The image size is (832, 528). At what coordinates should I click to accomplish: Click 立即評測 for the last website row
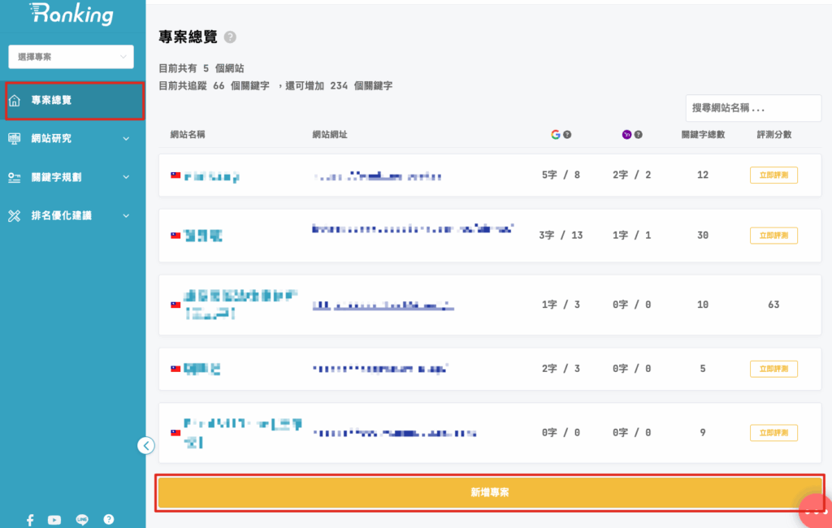pyautogui.click(x=773, y=433)
